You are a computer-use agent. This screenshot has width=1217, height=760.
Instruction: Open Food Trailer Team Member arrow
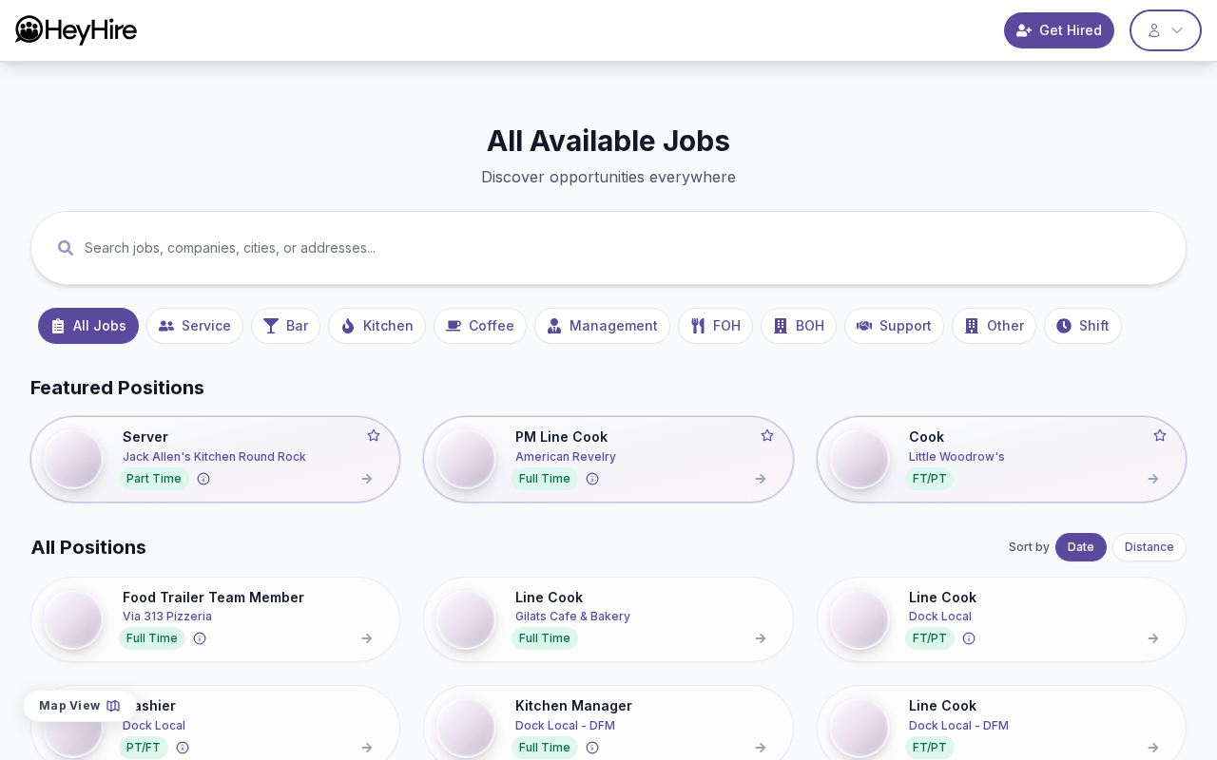click(367, 638)
